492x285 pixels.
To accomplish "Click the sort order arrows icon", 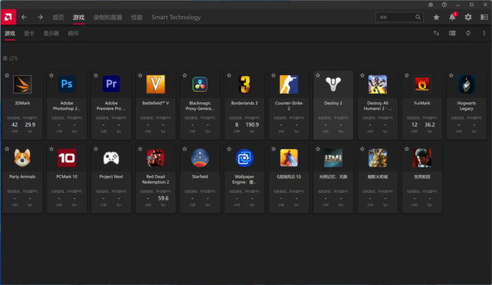I will point(436,33).
